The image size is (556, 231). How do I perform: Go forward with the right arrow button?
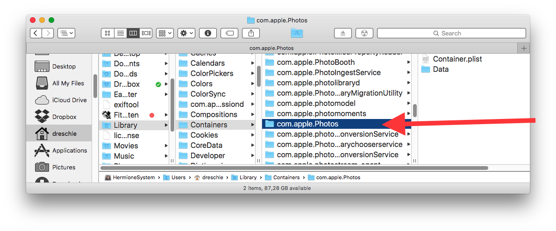pos(48,33)
